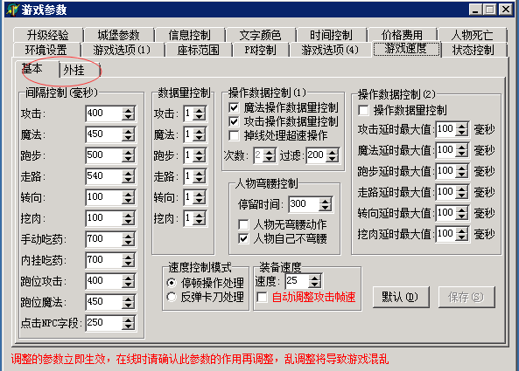Enable 掉线处理超速操作 checkbox
519x371 pixels.
pos(234,135)
